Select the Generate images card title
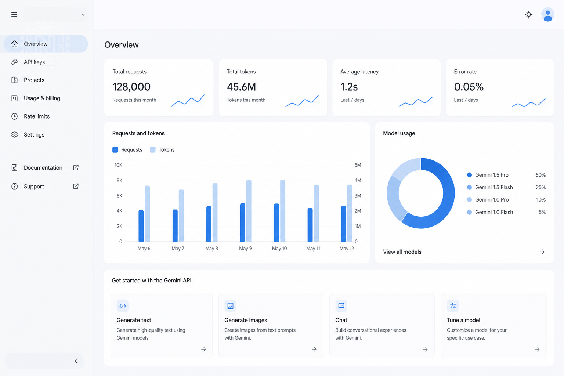564x376 pixels. [x=246, y=320]
